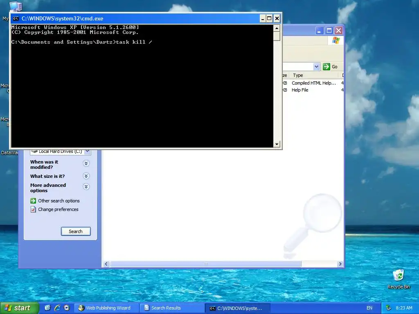Viewport: 419px width, 314px height.
Task: Launch Internet Explorer from Quick Launch
Action: [57, 308]
